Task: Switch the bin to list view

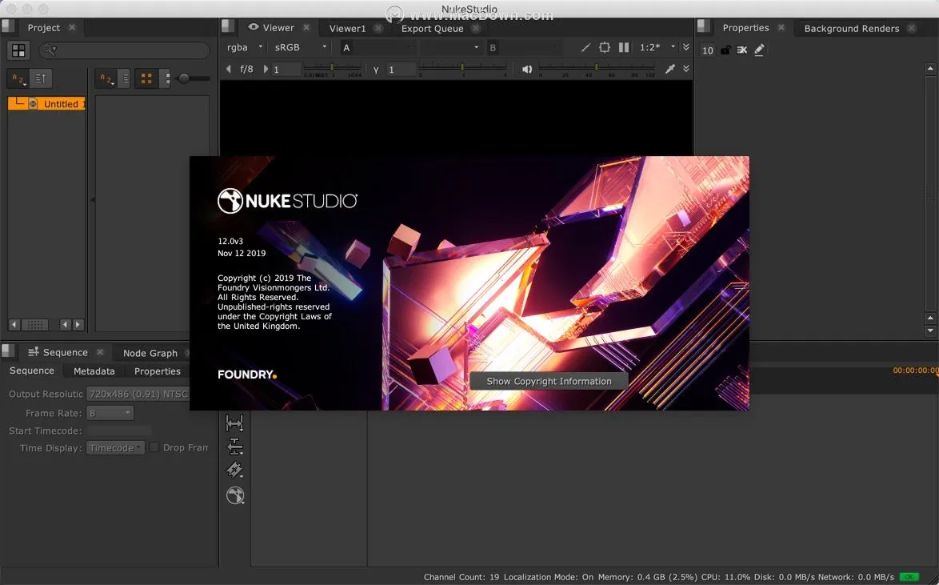Action: [125, 78]
